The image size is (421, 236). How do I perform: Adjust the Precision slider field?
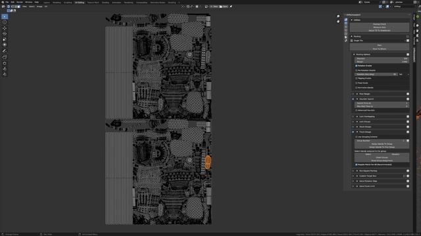[x=382, y=58]
